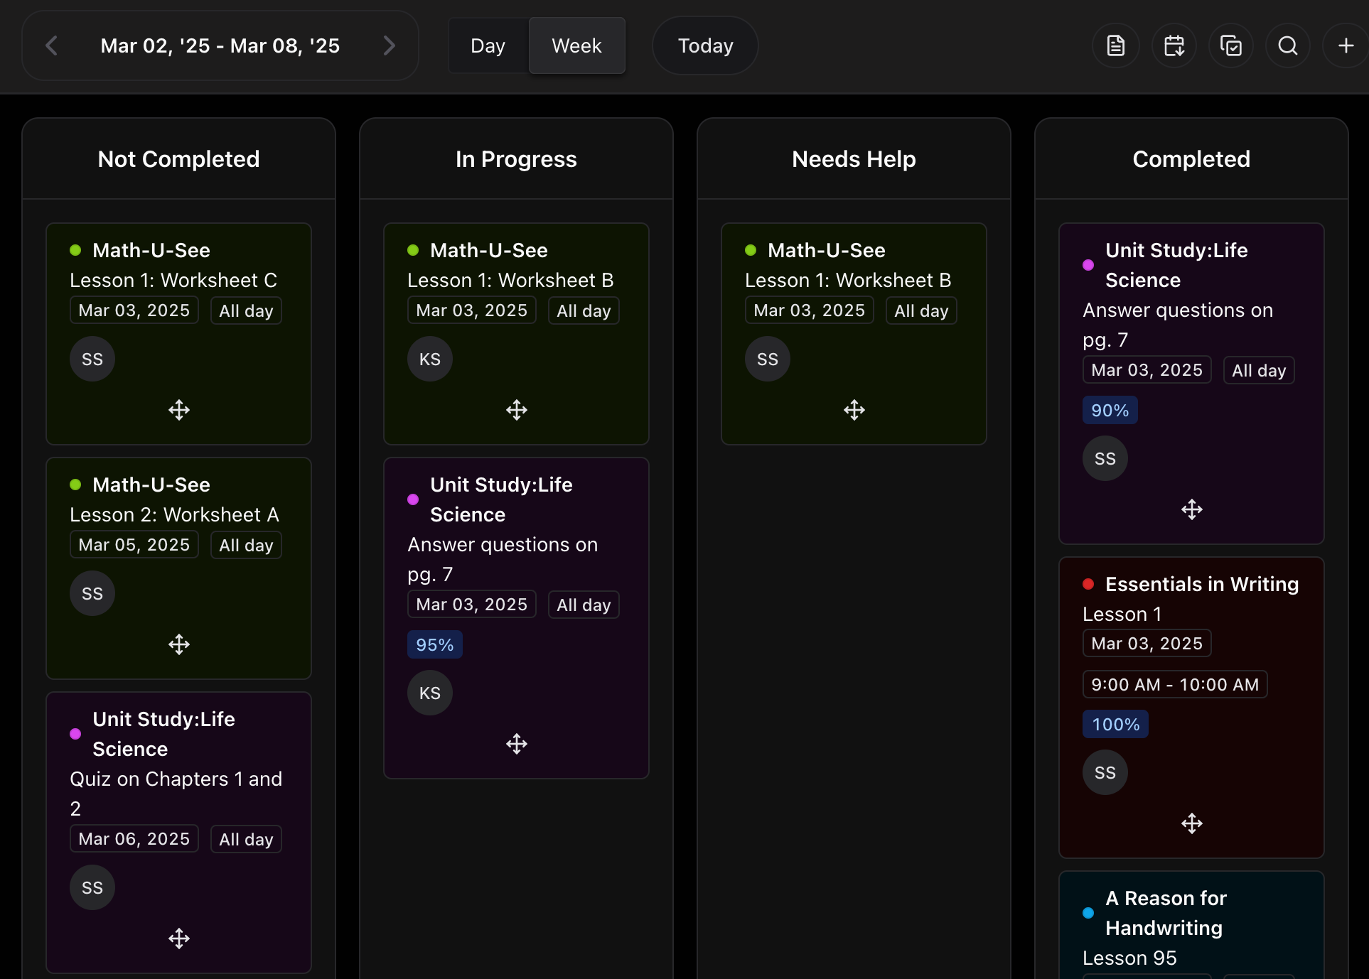Switch to the Week view tab
The height and width of the screenshot is (979, 1369).
coord(576,45)
